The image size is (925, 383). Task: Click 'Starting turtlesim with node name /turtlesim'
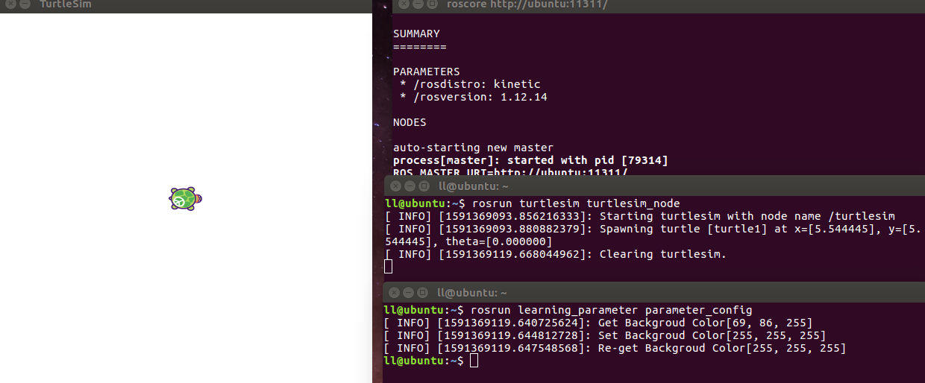(747, 216)
